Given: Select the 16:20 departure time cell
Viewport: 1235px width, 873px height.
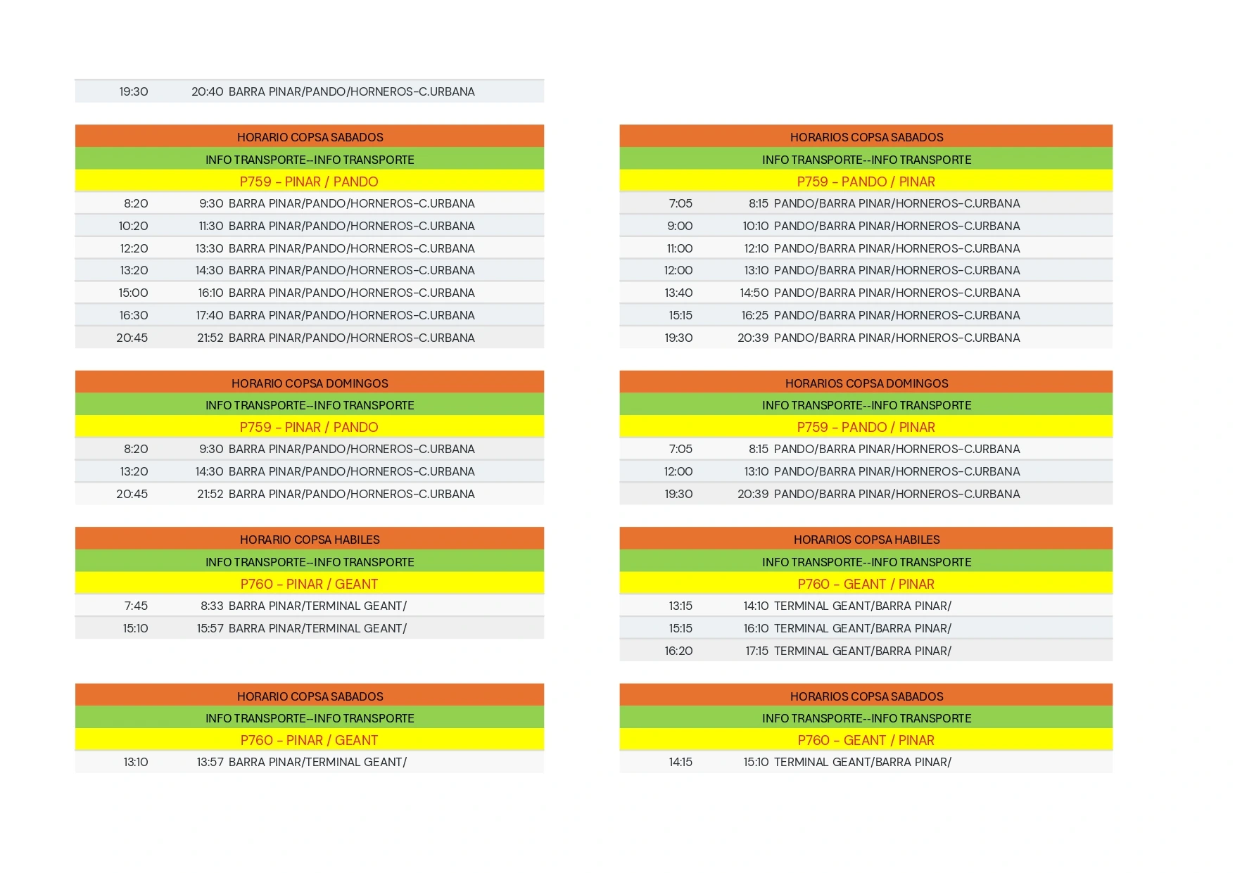Looking at the screenshot, I should click(x=678, y=651).
